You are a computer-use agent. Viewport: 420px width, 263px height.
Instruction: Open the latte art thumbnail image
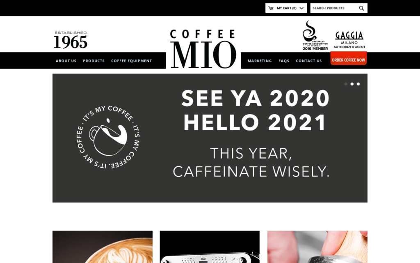point(103,247)
